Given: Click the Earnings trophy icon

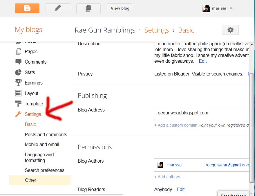Looking at the screenshot, I should point(18,83).
